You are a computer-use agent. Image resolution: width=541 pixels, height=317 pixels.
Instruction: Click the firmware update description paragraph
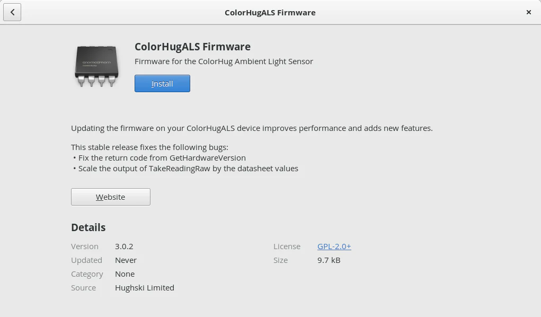click(252, 128)
